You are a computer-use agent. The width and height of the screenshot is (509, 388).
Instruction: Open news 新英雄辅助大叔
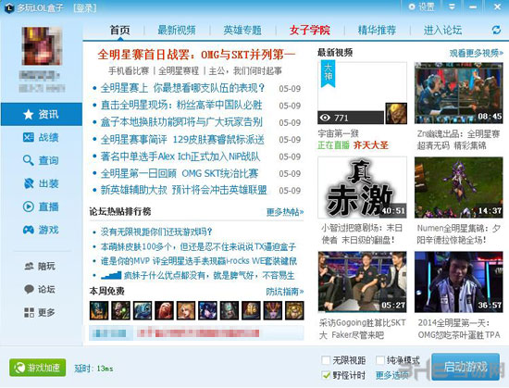coord(184,190)
